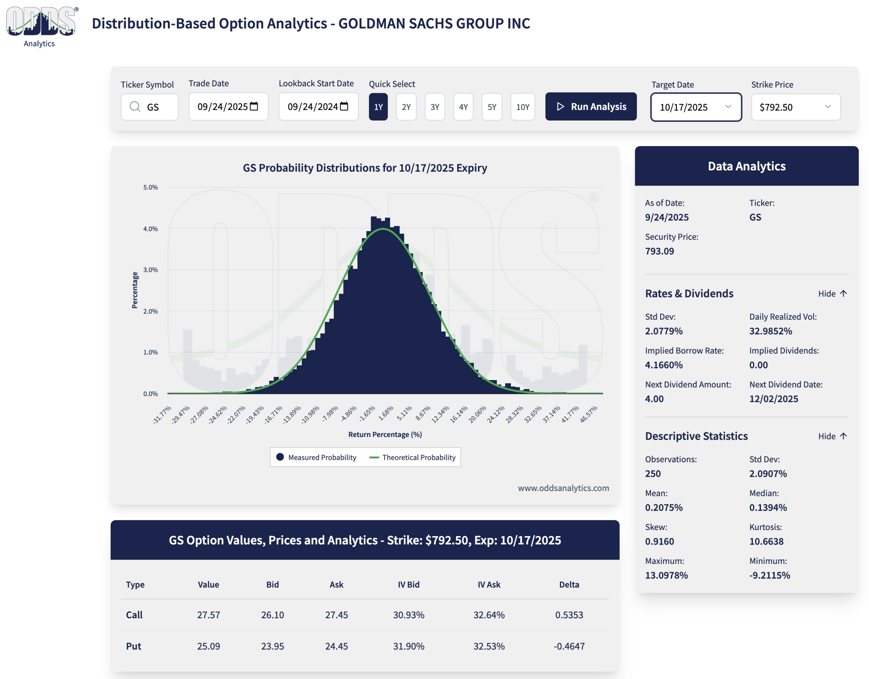Toggle Theoretical Probability legend line
This screenshot has height=679, width=869.
pyautogui.click(x=374, y=457)
